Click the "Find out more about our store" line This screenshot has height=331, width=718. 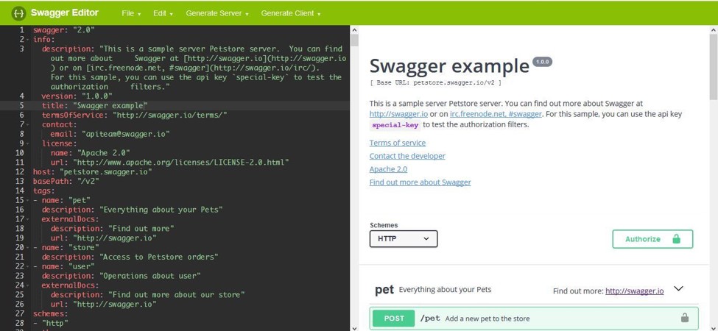tap(147, 294)
